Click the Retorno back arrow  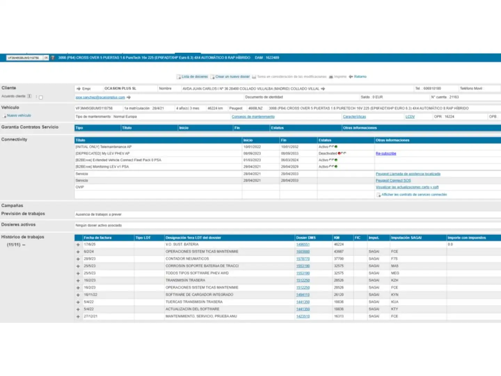351,77
